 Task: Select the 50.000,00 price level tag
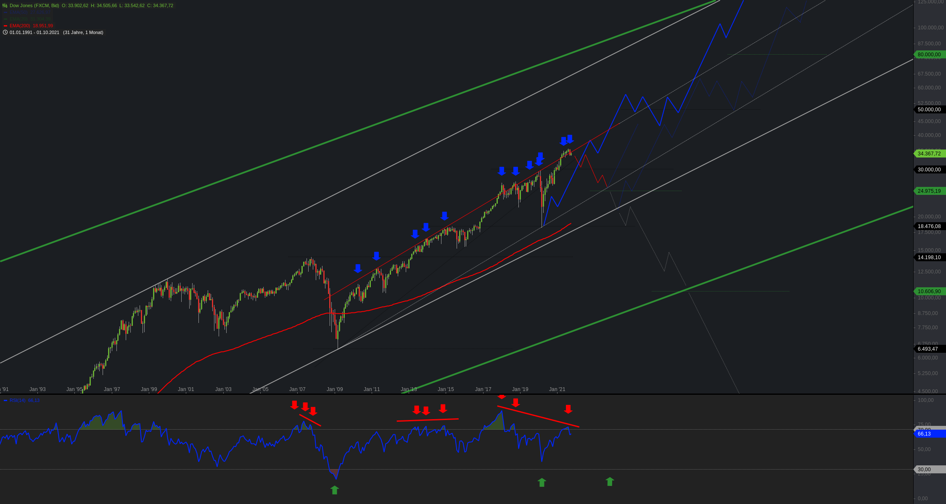pos(929,110)
